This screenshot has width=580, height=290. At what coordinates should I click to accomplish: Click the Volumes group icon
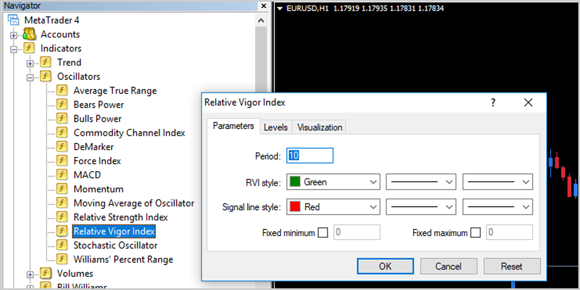tap(45, 274)
